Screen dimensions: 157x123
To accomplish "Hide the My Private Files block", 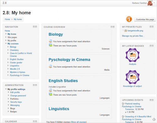I will pyautogui.click(x=150, y=27).
